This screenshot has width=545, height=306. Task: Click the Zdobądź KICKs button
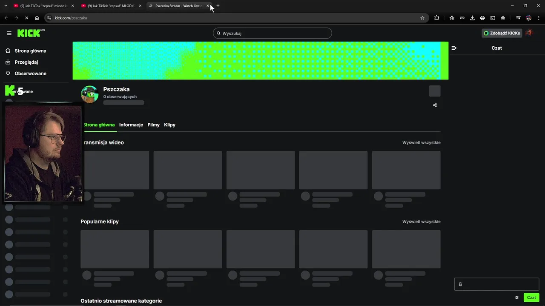[502, 33]
